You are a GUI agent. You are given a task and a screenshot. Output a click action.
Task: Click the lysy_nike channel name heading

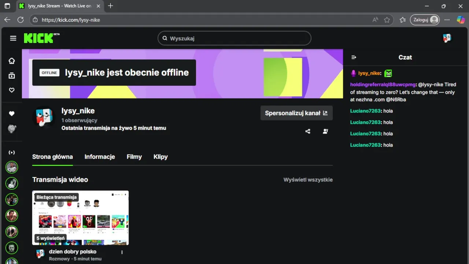tap(78, 111)
